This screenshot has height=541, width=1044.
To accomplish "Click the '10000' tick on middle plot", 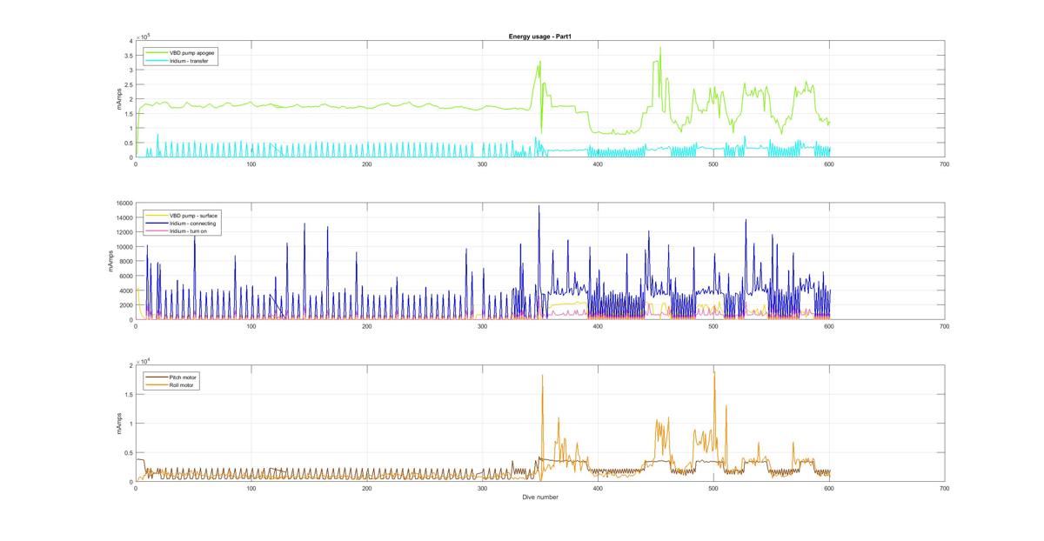I will [x=124, y=247].
